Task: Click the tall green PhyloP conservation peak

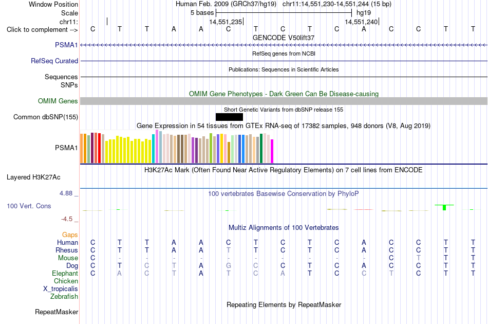Action: (x=444, y=207)
